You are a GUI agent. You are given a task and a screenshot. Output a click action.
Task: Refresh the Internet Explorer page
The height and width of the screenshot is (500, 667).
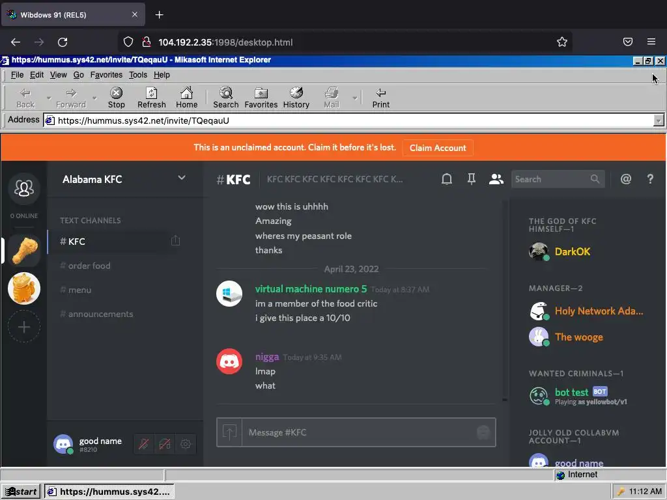(151, 98)
